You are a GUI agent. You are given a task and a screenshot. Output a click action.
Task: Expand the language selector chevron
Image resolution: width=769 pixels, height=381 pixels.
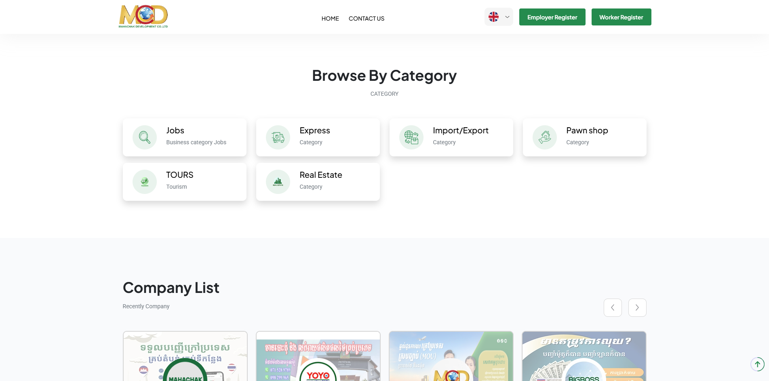[x=507, y=17]
